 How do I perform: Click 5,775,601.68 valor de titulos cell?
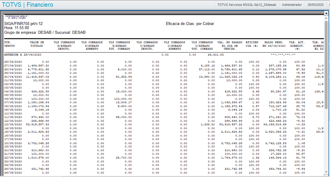(38, 69)
